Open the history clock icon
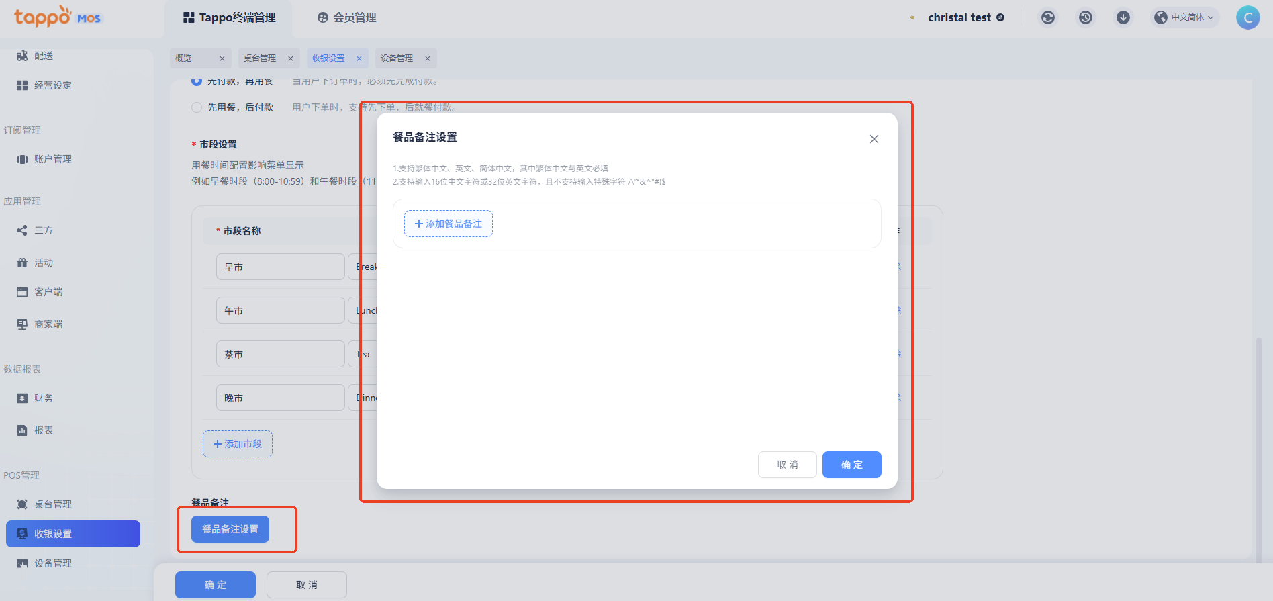This screenshot has width=1273, height=601. click(1085, 17)
